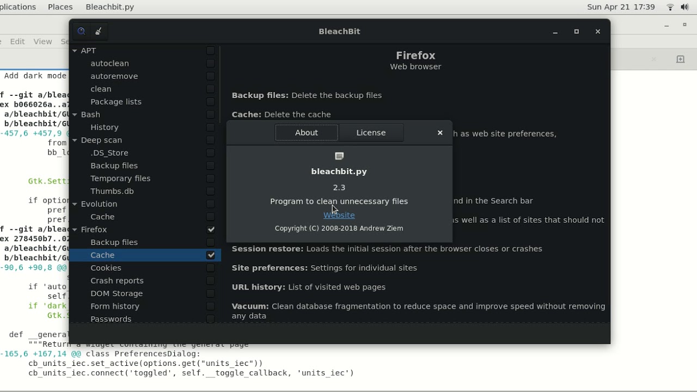The height and width of the screenshot is (392, 697).
Task: Switch to the License tab
Action: click(371, 133)
